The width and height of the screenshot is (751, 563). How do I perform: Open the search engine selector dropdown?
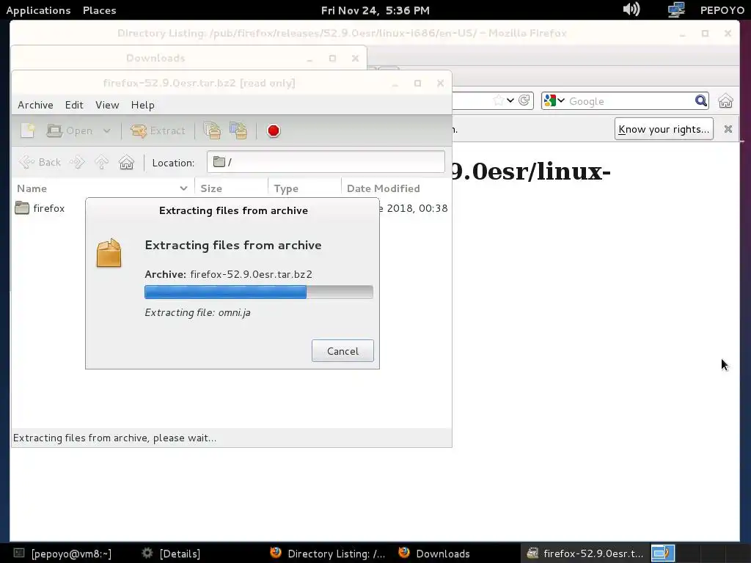tap(554, 100)
